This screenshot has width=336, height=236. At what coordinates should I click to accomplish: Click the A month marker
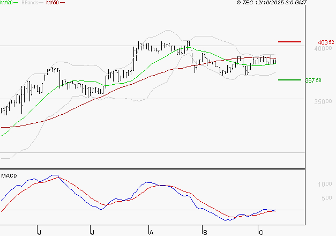tap(151, 232)
